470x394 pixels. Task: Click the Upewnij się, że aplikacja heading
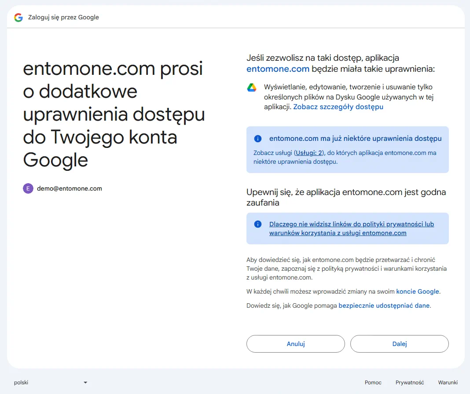[x=346, y=197]
